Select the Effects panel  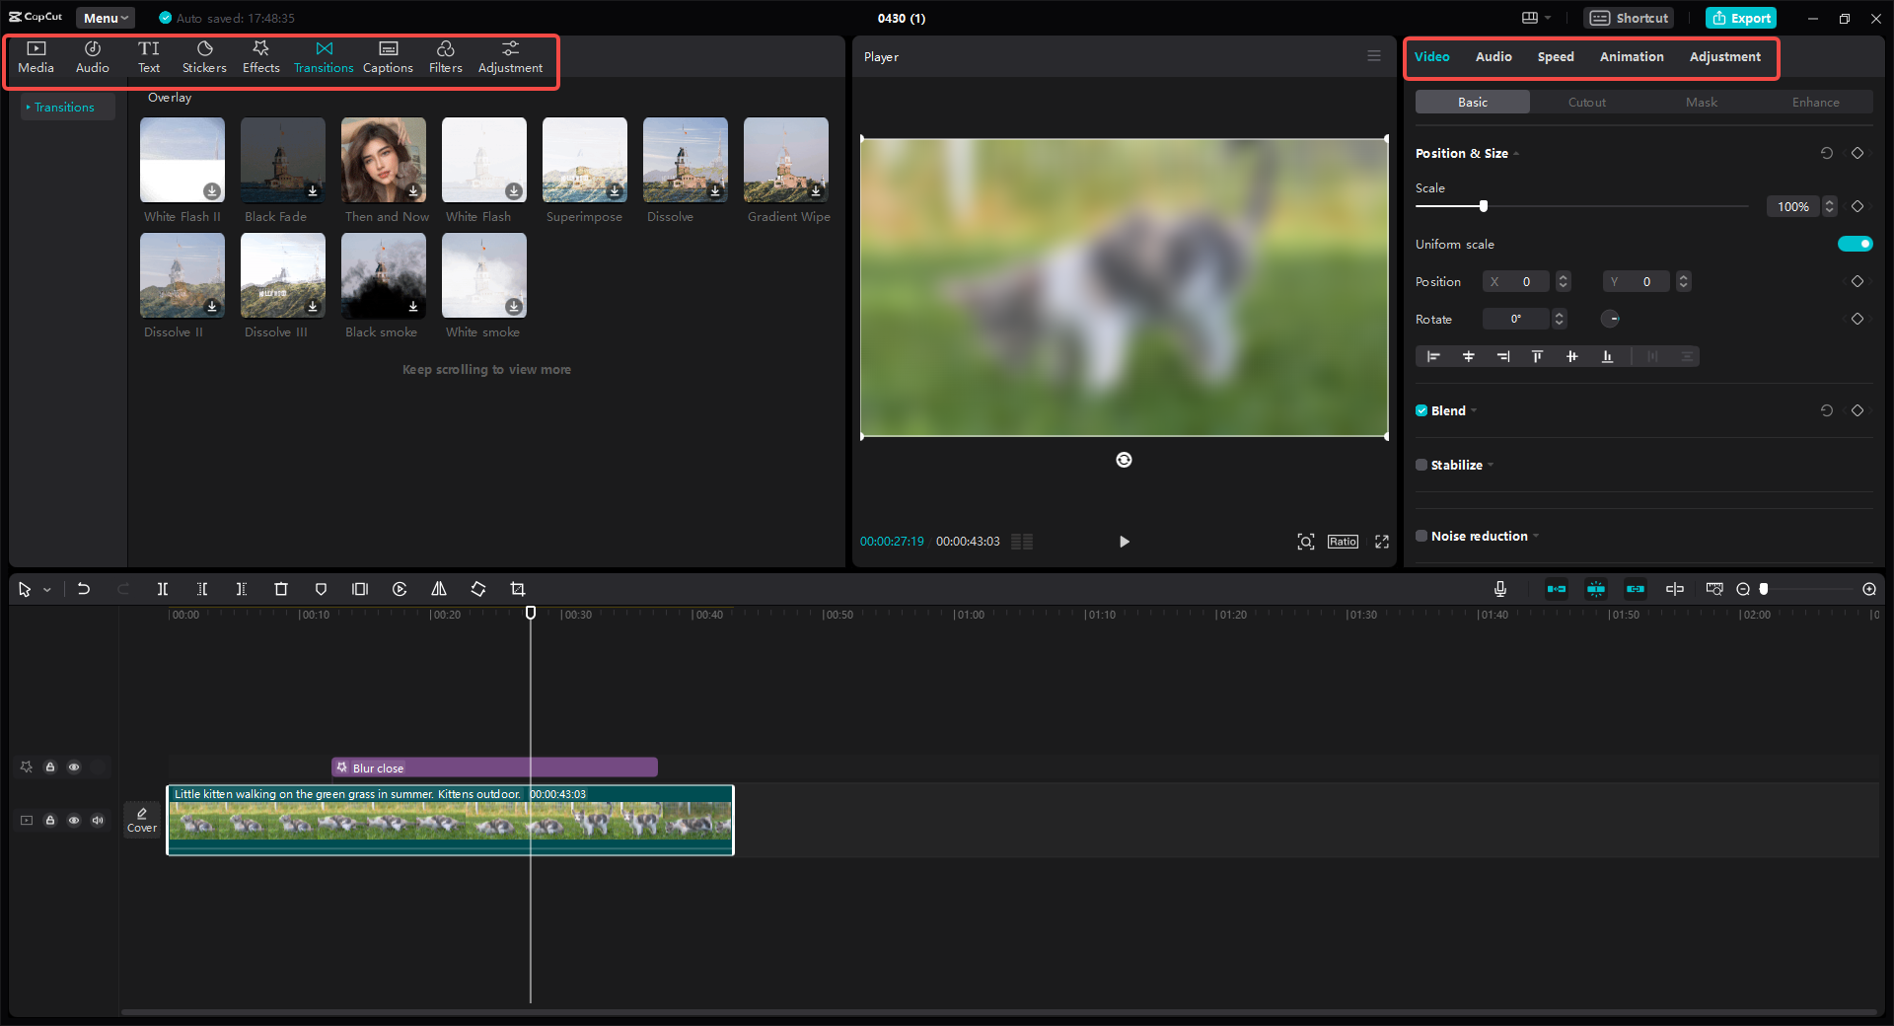(260, 56)
